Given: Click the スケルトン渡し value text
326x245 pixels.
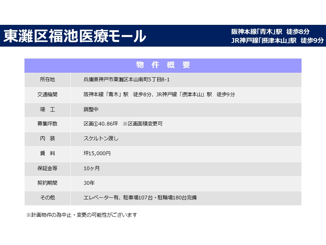Looking at the screenshot, I should [101, 138].
